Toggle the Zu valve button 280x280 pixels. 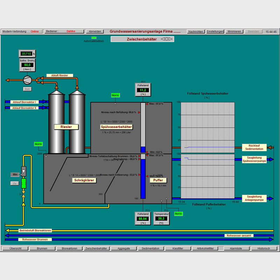click(x=14, y=183)
